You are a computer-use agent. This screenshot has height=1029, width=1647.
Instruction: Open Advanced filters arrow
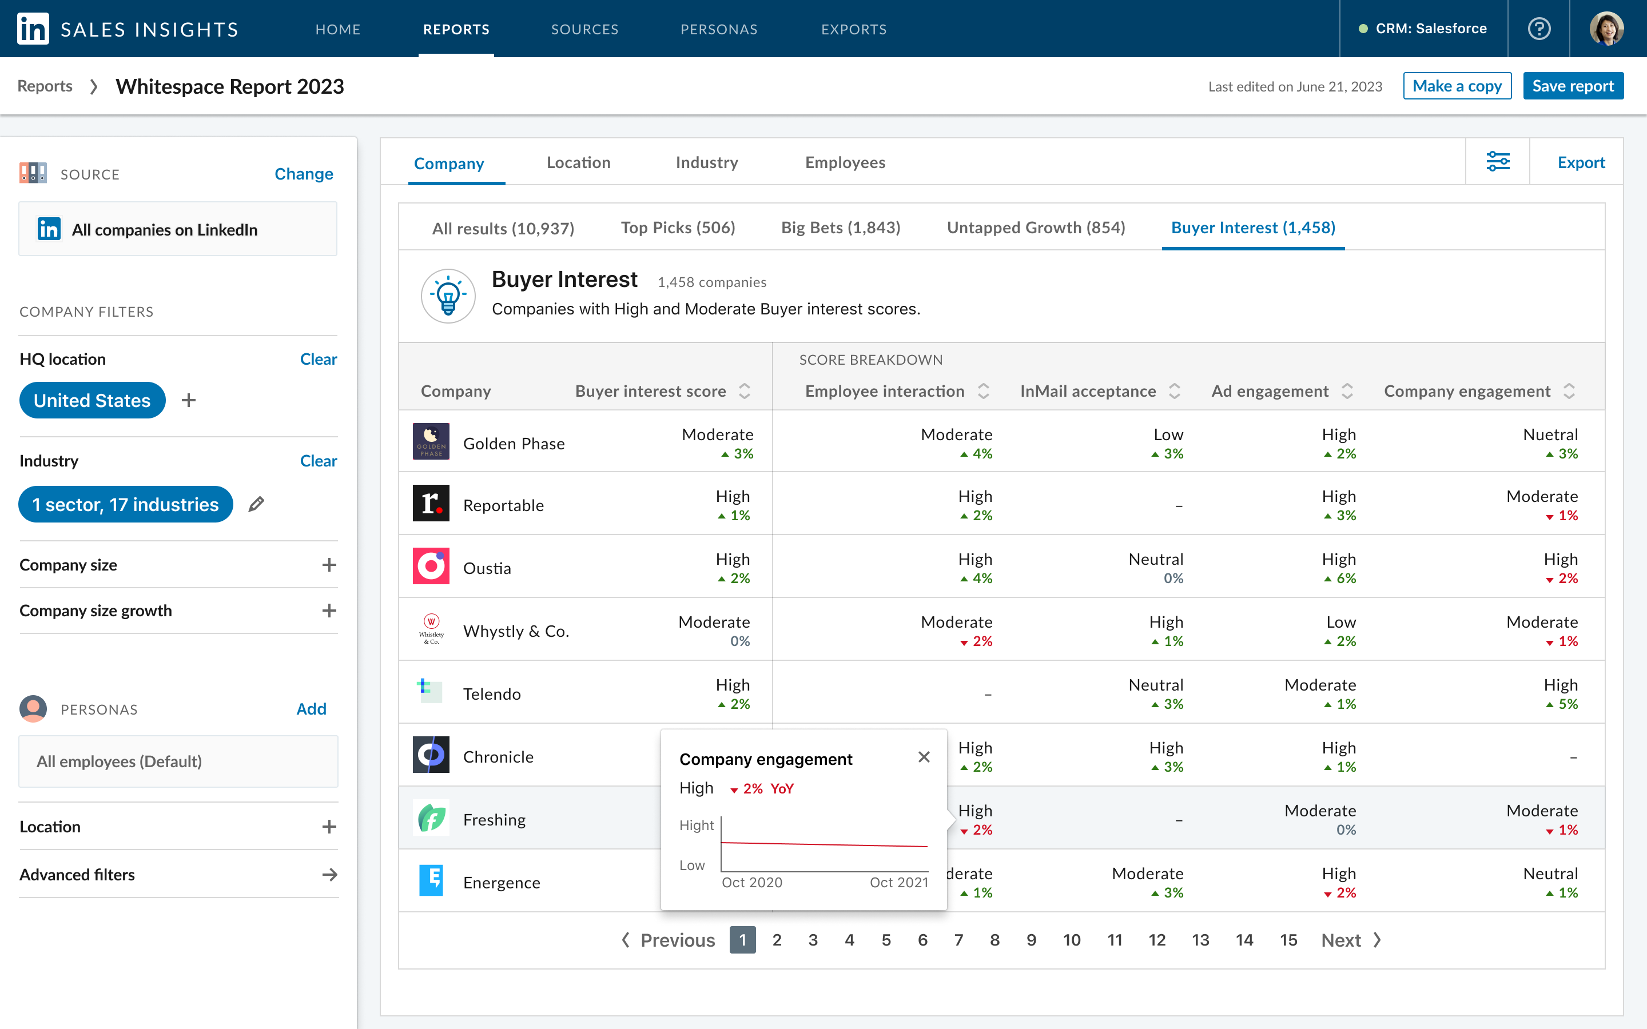point(329,875)
